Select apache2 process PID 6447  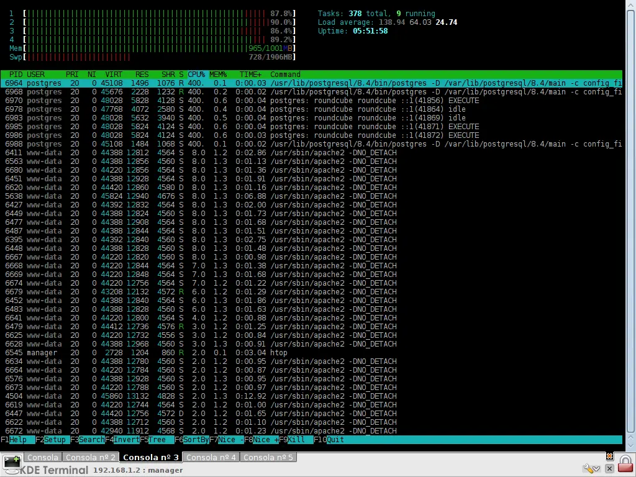[311, 413]
